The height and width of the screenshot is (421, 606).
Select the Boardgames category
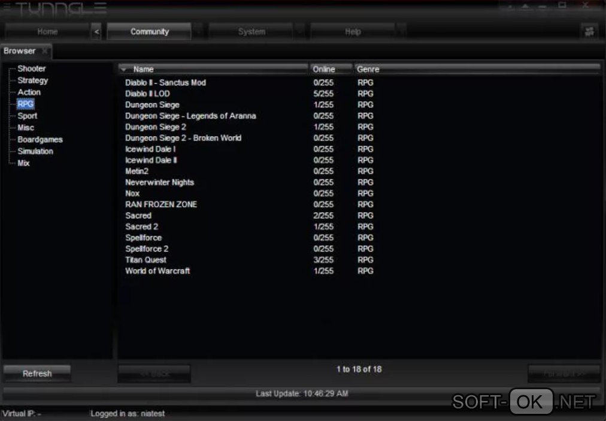click(x=40, y=139)
